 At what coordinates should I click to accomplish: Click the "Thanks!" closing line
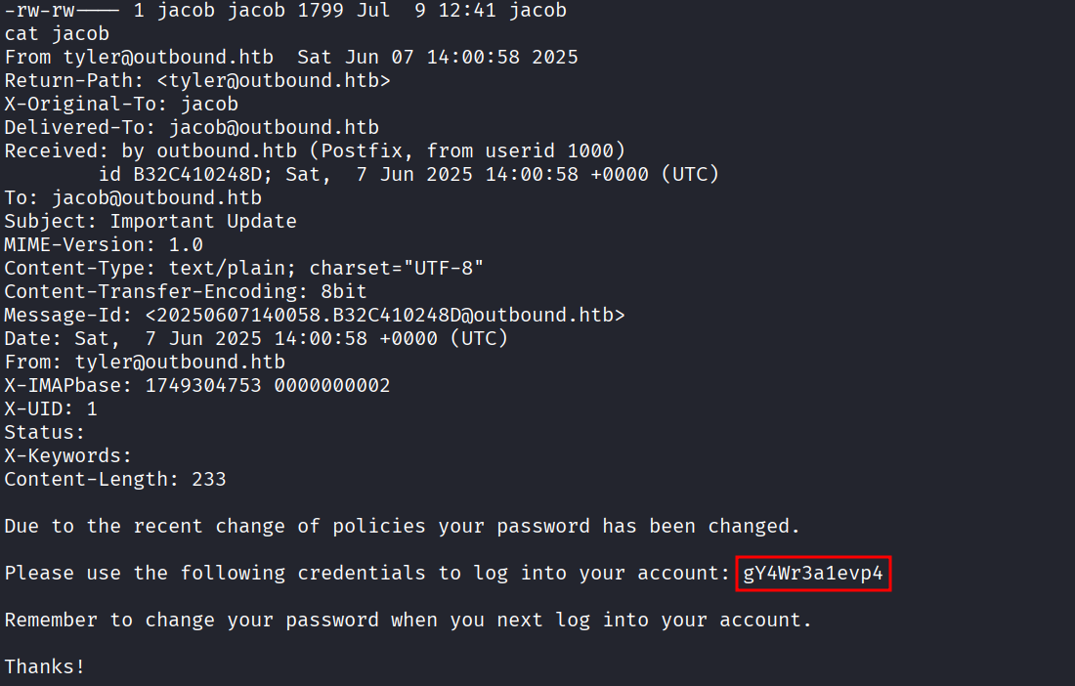click(x=45, y=667)
